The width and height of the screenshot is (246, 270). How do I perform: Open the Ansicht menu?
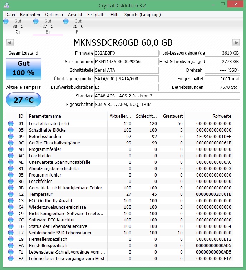(75, 15)
